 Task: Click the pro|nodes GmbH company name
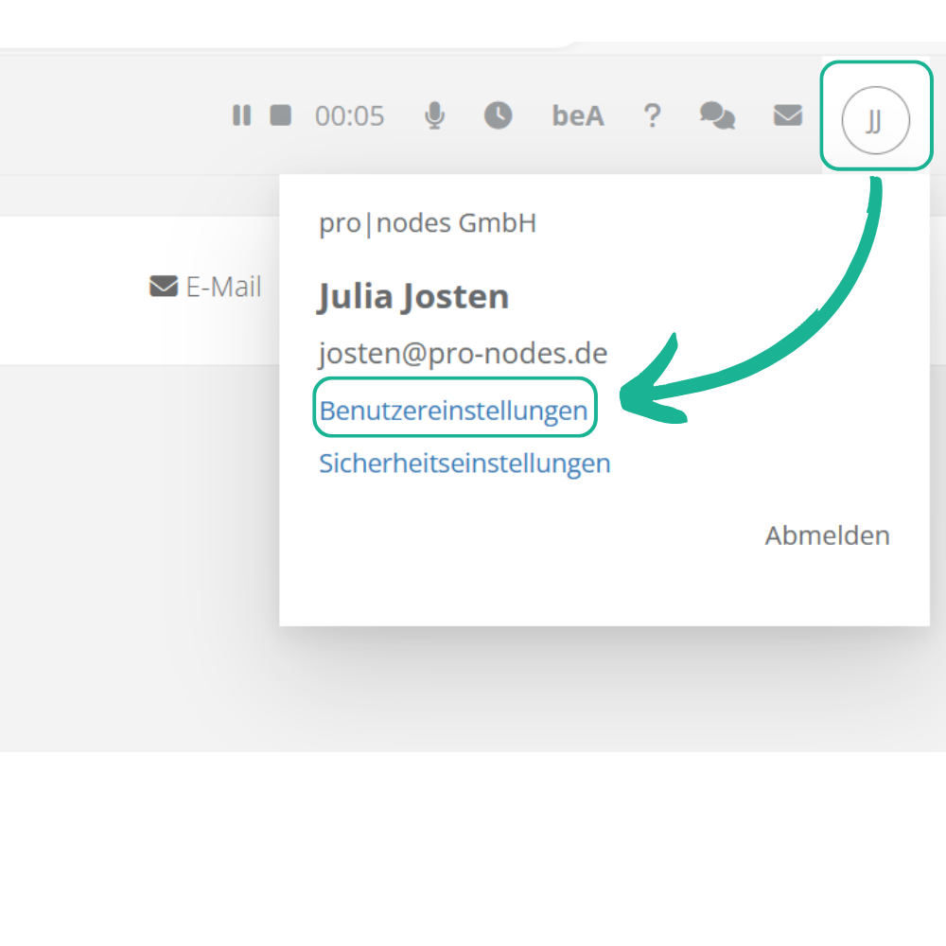click(x=428, y=223)
